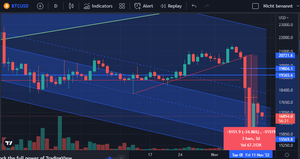Screen dimensions: 300x159
Task: Add a symbol to compare with plus icon
Action: coord(40,6)
